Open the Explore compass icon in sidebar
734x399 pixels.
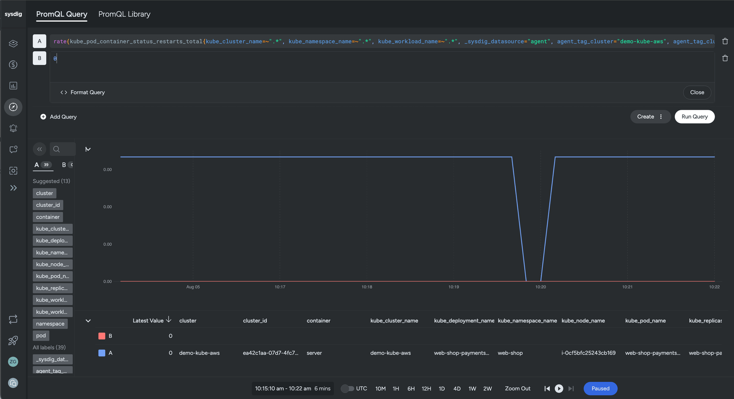coord(13,107)
